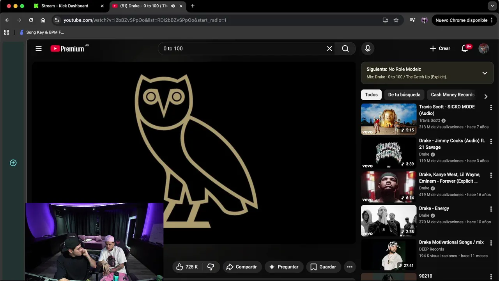Select the Todos filter chip
Image resolution: width=499 pixels, height=281 pixels.
click(371, 94)
